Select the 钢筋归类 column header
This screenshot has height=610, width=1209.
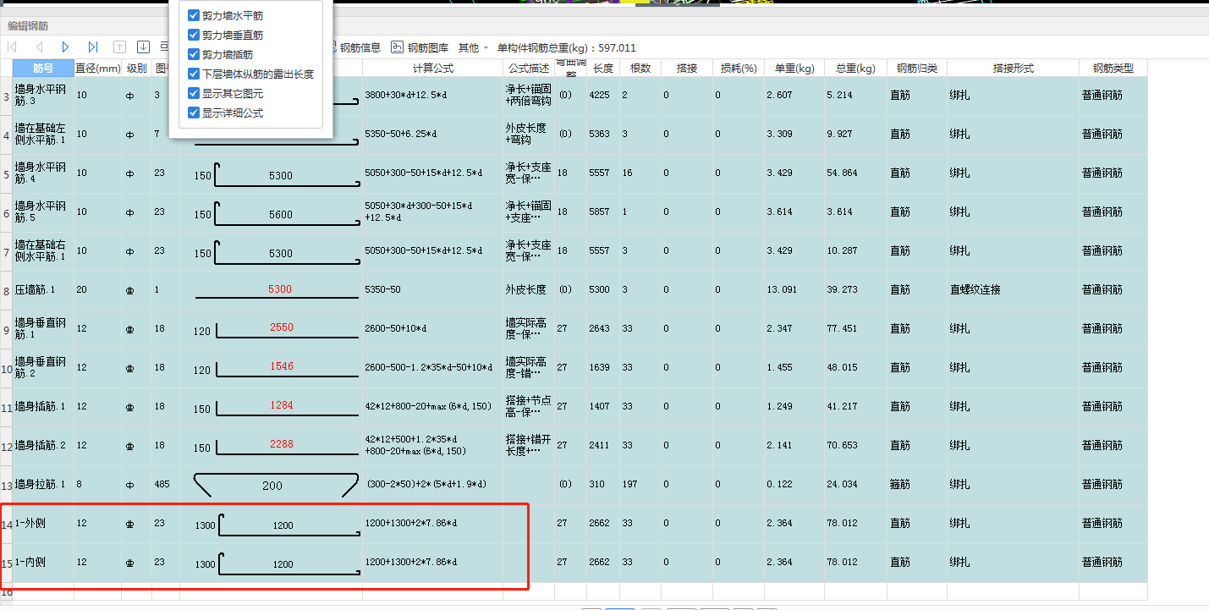[x=917, y=69]
